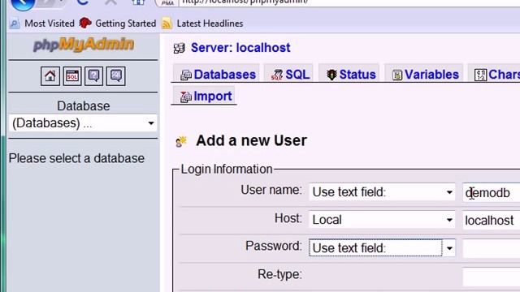The width and height of the screenshot is (520, 292).
Task: Click the Add a new User icon
Action: (x=181, y=141)
